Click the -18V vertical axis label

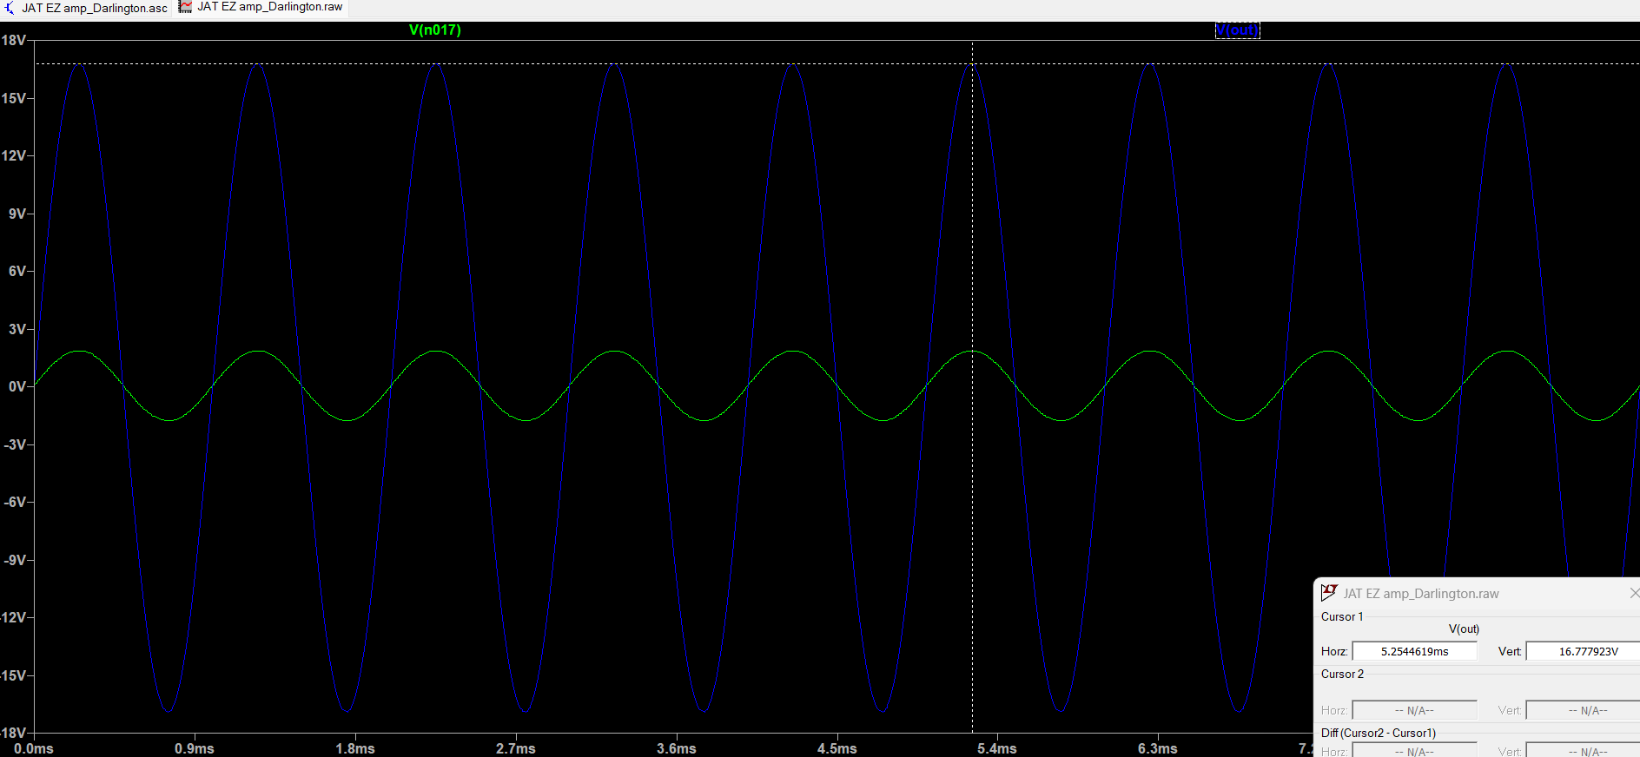pos(12,733)
